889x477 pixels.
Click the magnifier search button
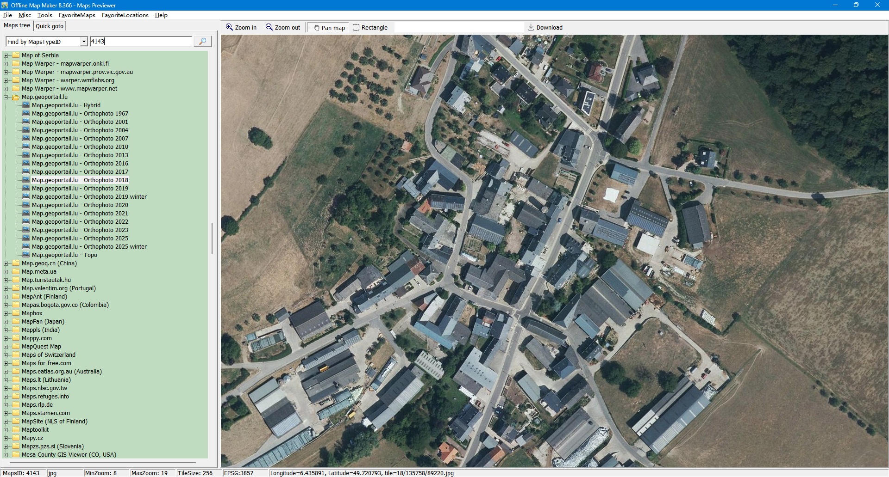202,42
